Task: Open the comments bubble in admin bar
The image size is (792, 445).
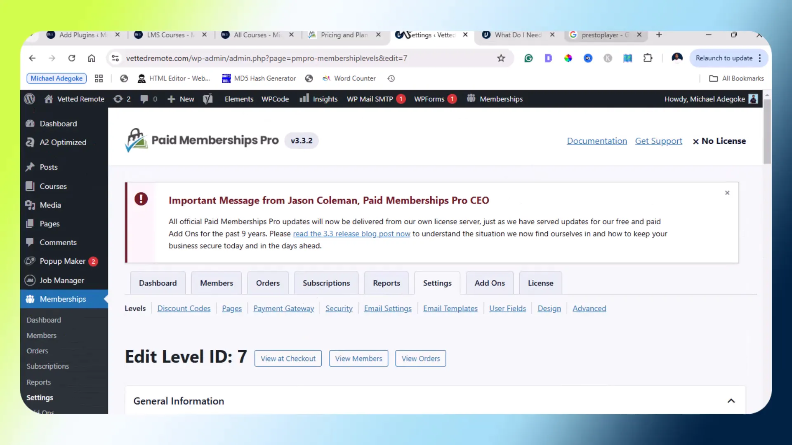Action: click(x=148, y=99)
